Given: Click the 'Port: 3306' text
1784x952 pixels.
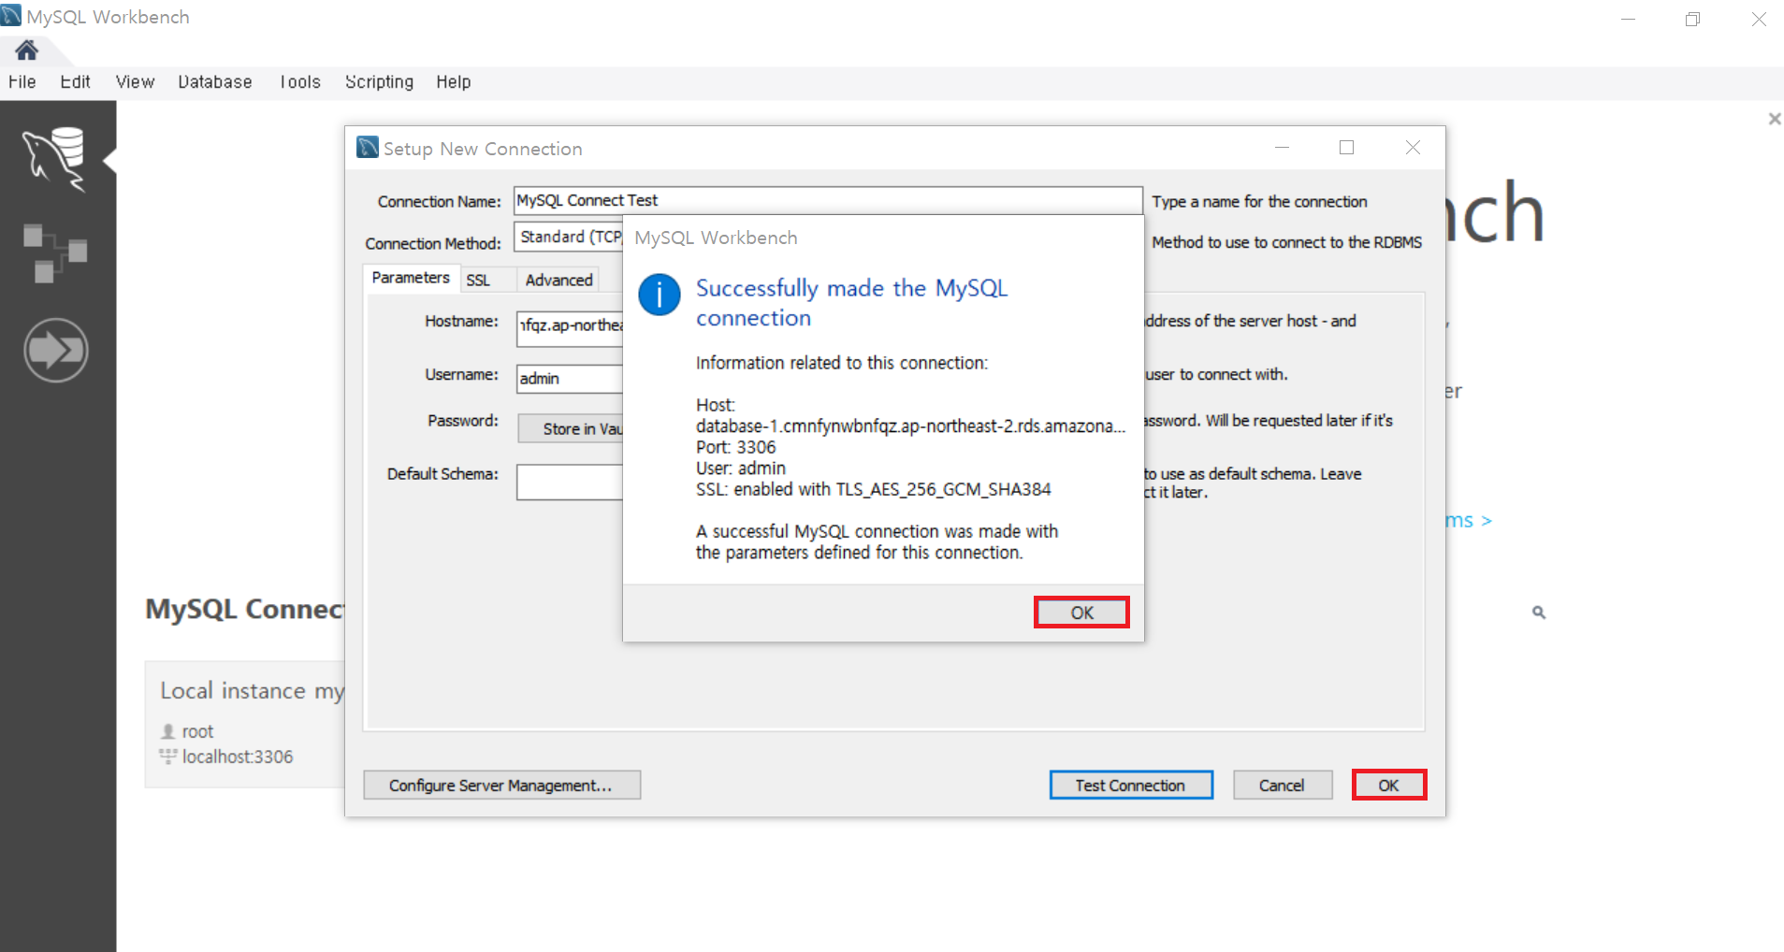Looking at the screenshot, I should (x=735, y=447).
